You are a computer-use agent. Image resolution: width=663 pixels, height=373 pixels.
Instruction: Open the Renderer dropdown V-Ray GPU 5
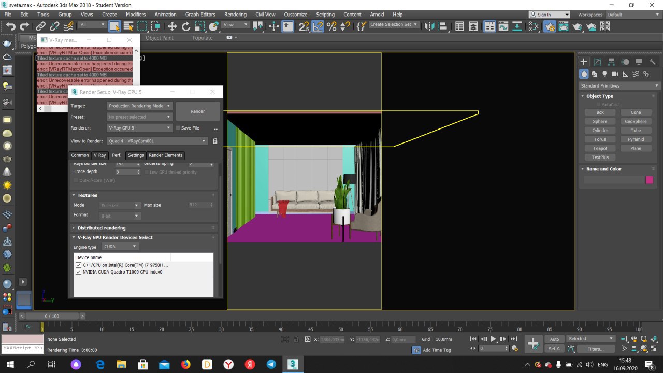(x=139, y=128)
